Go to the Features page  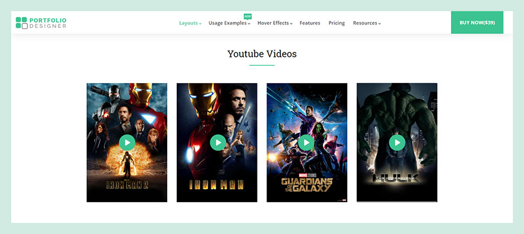point(310,23)
